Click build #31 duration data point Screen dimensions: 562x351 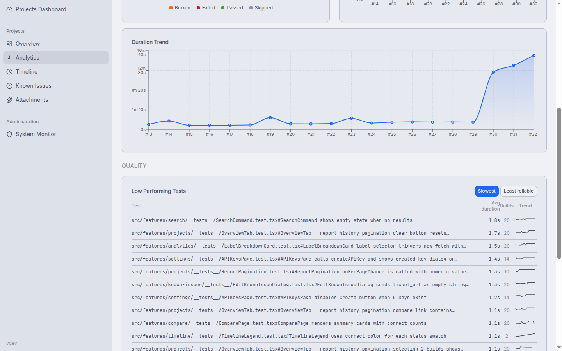[514, 66]
